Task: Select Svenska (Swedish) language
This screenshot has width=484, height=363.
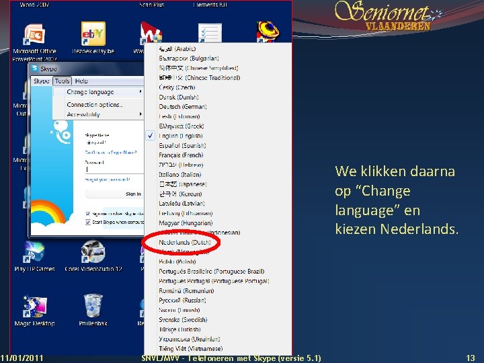Action: [183, 320]
